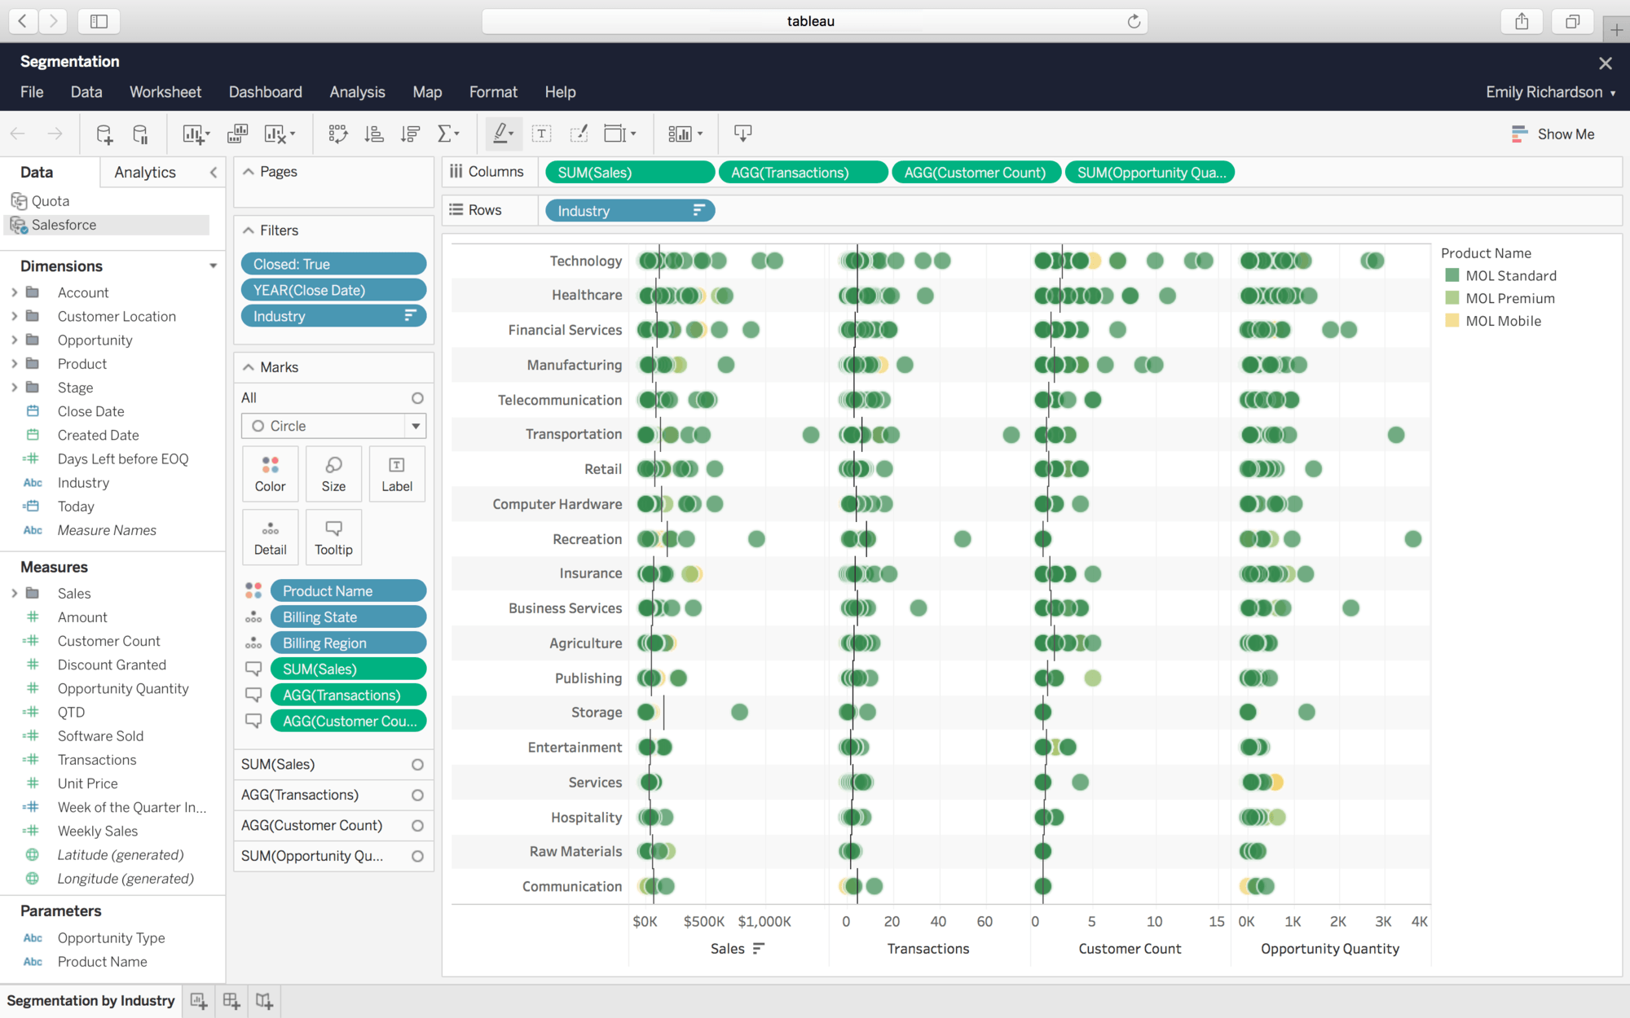This screenshot has width=1630, height=1018.
Task: Open the Worksheet menu
Action: (165, 92)
